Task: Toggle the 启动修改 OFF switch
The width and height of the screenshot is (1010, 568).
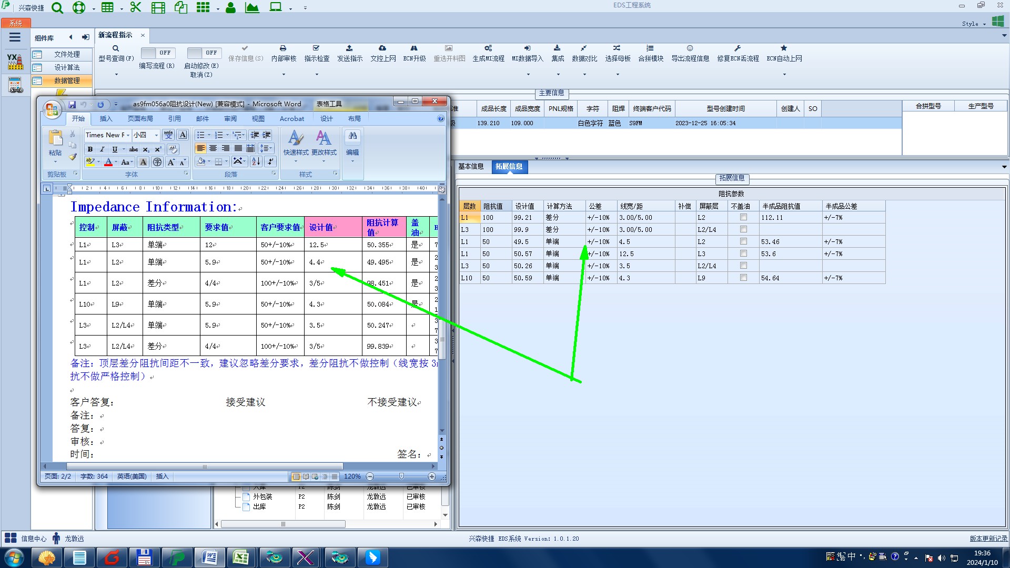Action: click(x=204, y=53)
